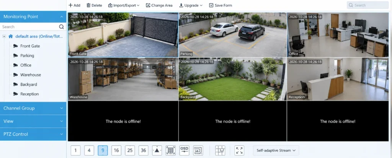Open the custom split layout icon
392x158 pixels.
[220, 150]
